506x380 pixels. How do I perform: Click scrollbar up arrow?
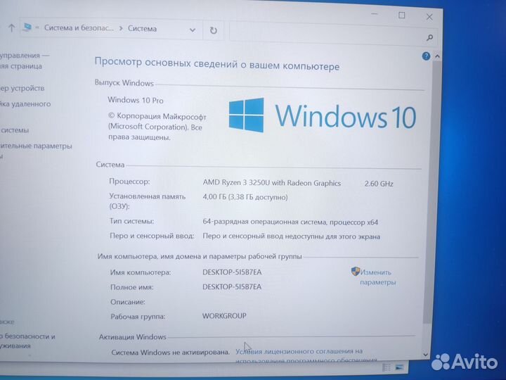(437, 56)
